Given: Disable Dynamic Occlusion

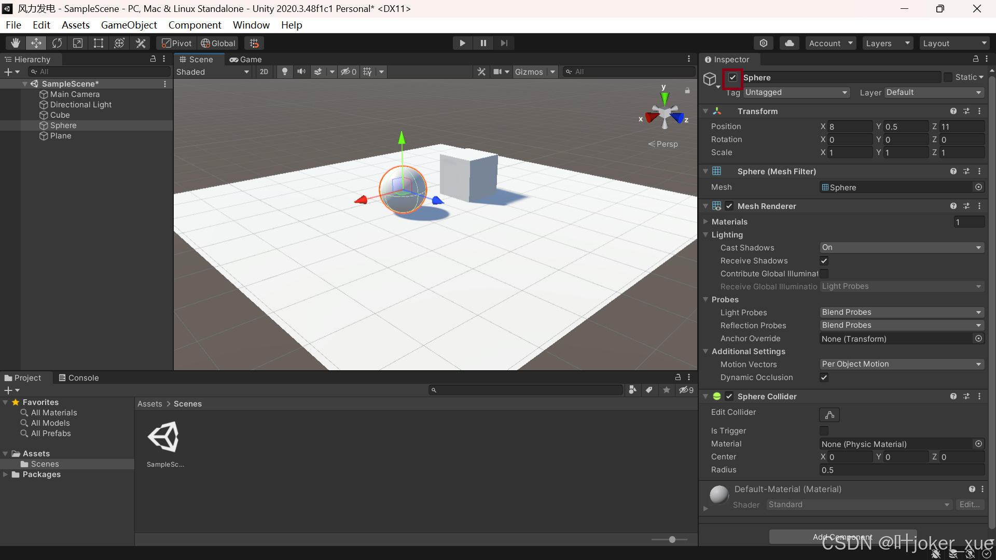Looking at the screenshot, I should pyautogui.click(x=824, y=377).
